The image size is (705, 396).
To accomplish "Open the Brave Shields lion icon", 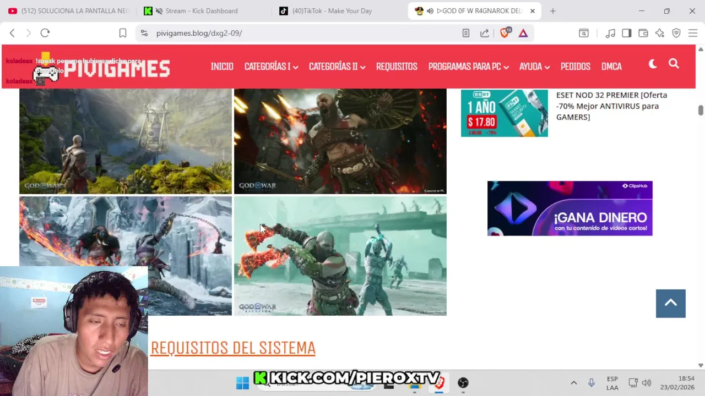I will coord(505,33).
